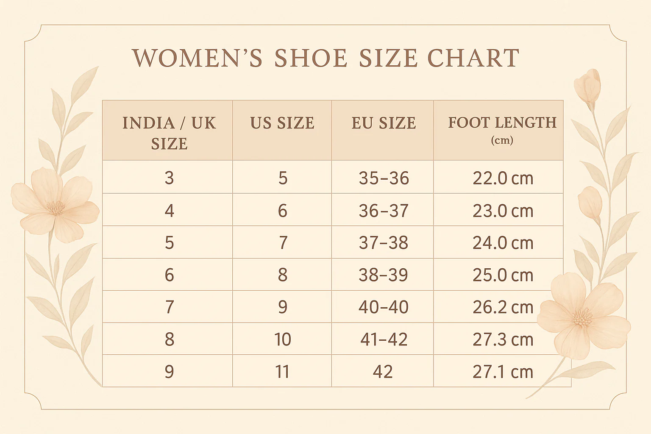Click India / UK size 3 cell
The height and width of the screenshot is (434, 651).
(169, 178)
